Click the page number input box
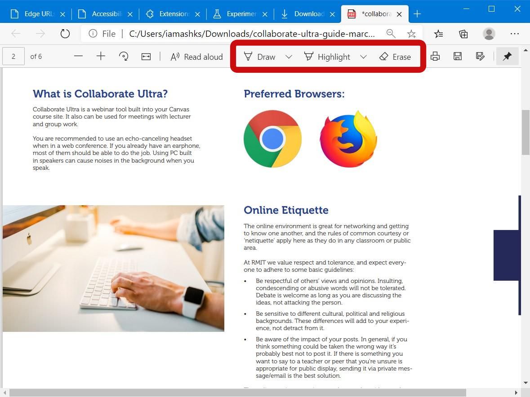The height and width of the screenshot is (397, 530). pyautogui.click(x=13, y=57)
